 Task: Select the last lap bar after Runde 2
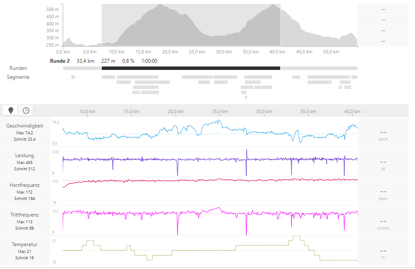[319, 68]
